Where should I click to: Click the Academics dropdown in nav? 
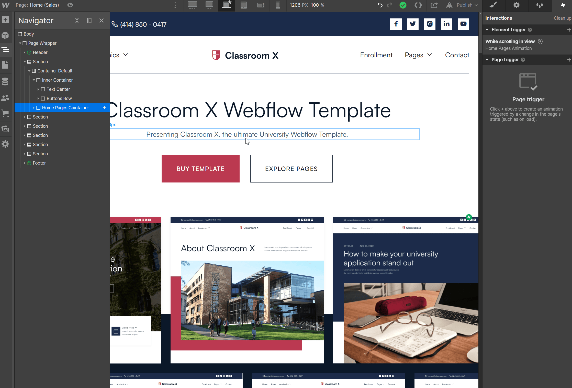(x=119, y=55)
